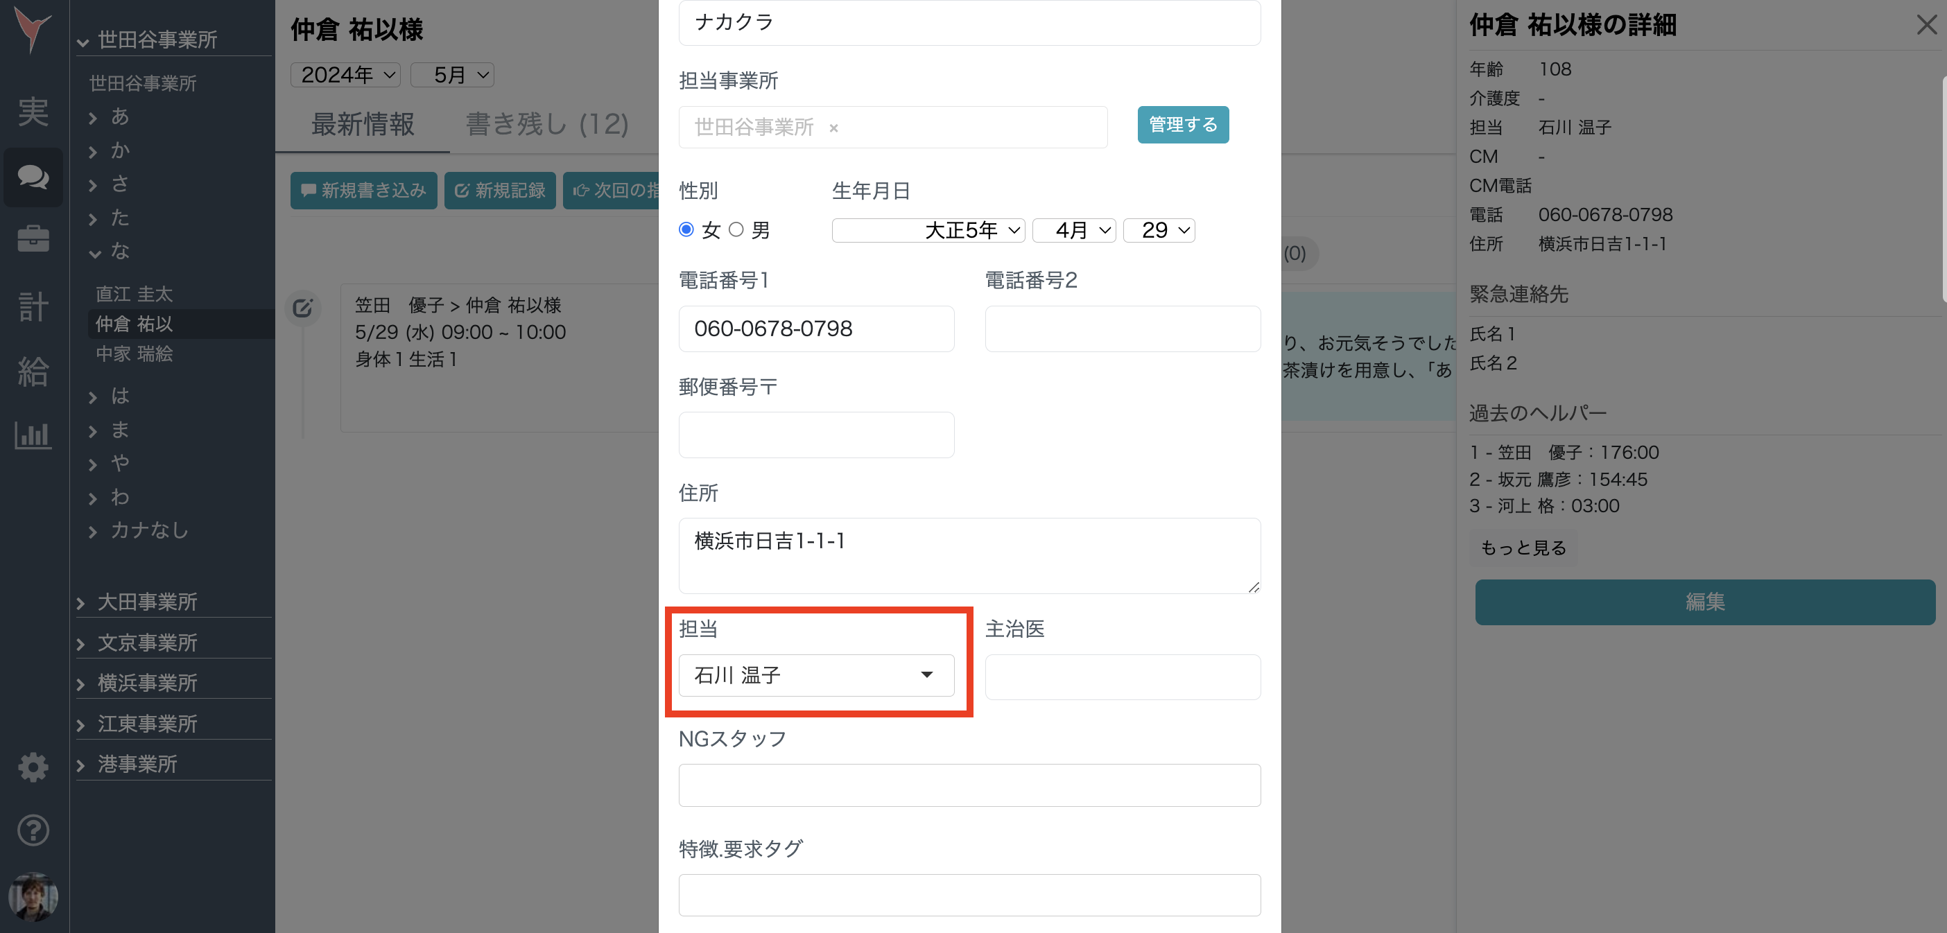
Task: Open the chat messages sidebar icon
Action: coord(33,177)
